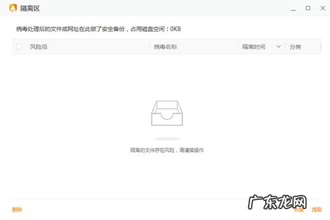Click the 删除 link at bottom left
The width and height of the screenshot is (330, 220).
point(17,210)
